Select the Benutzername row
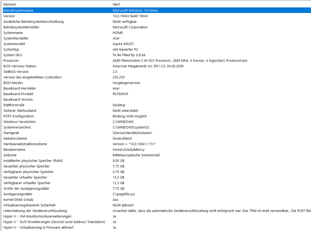This screenshot has width=311, height=231. (157, 149)
